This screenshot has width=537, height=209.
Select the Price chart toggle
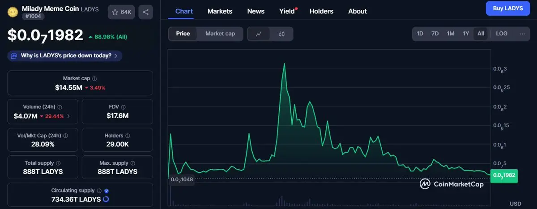tap(183, 34)
